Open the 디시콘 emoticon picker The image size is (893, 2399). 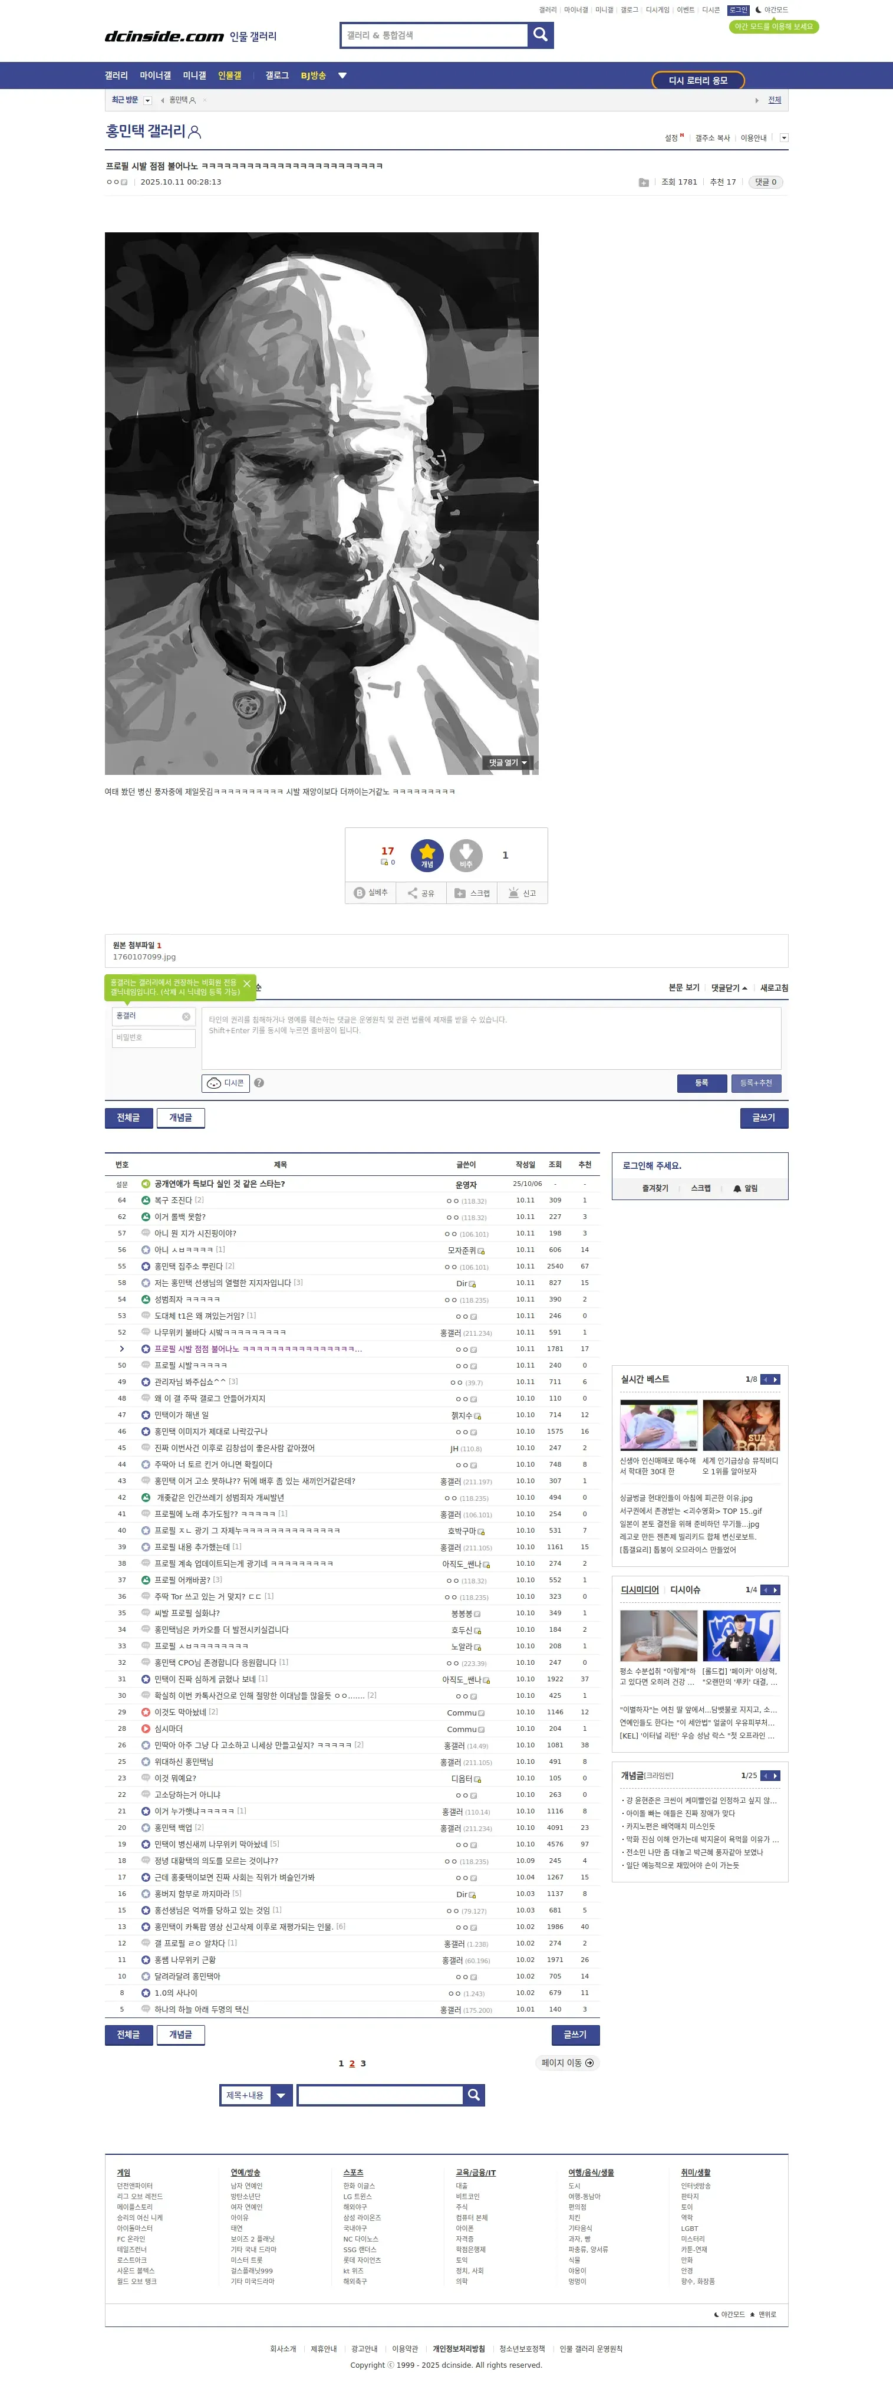pos(225,1083)
